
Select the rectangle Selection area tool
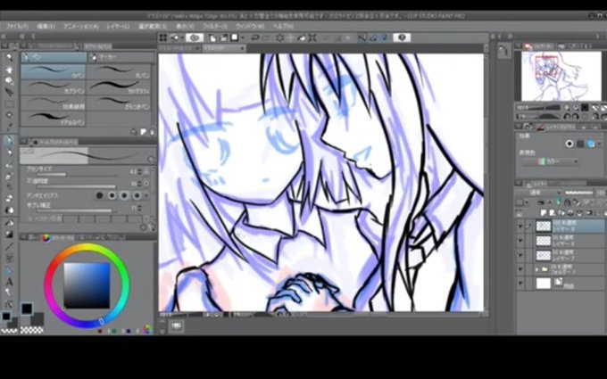[x=9, y=104]
